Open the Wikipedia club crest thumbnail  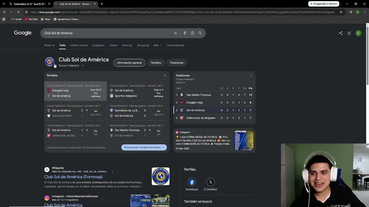pyautogui.click(x=161, y=176)
